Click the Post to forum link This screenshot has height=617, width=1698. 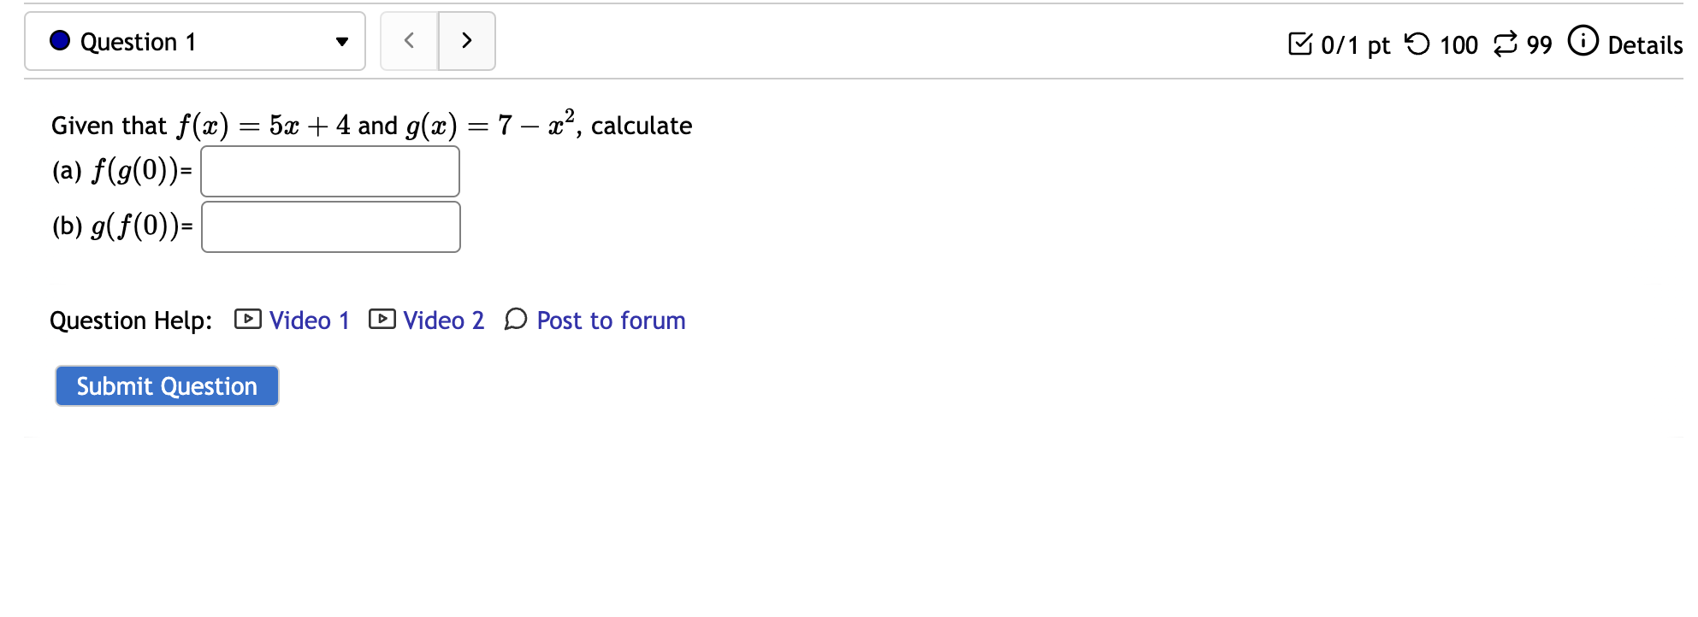tap(610, 320)
